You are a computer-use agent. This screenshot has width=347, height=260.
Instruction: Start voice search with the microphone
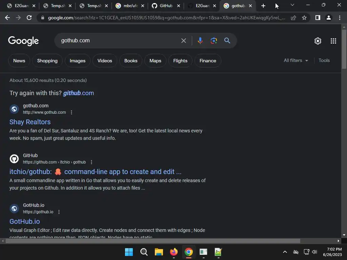coord(200,41)
